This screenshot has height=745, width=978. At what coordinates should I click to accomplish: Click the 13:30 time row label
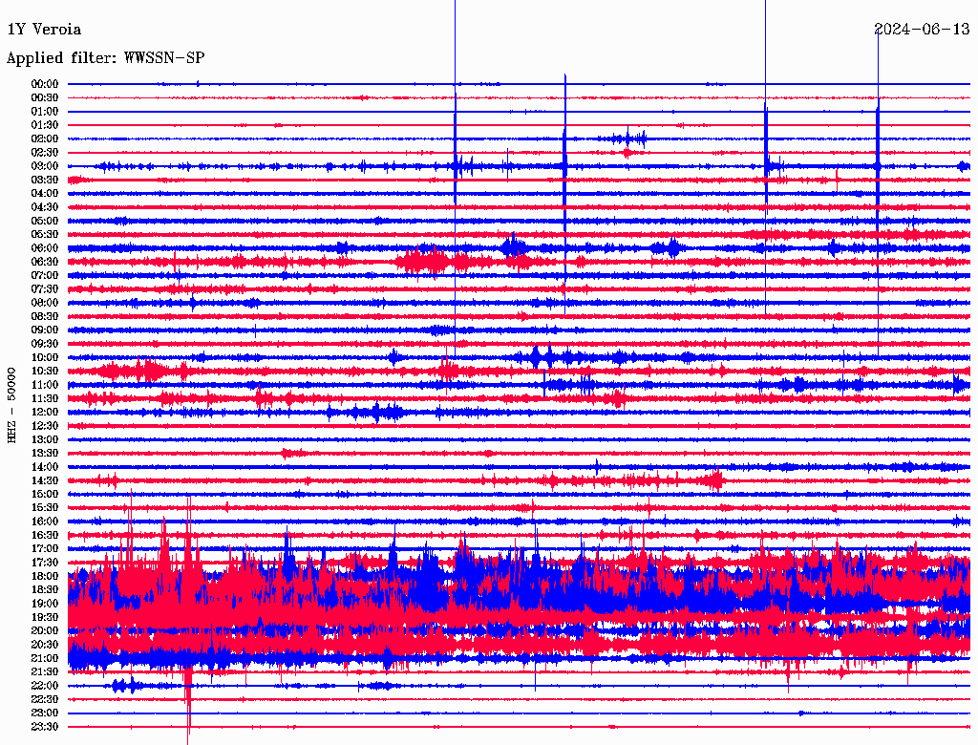(x=45, y=453)
